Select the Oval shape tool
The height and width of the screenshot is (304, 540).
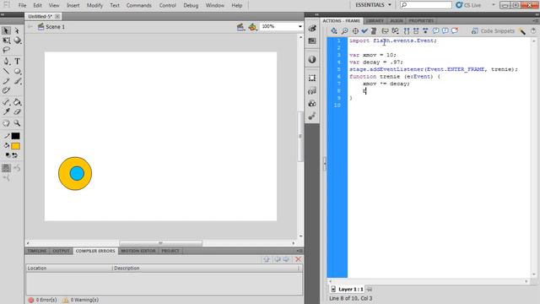pyautogui.click(x=17, y=71)
